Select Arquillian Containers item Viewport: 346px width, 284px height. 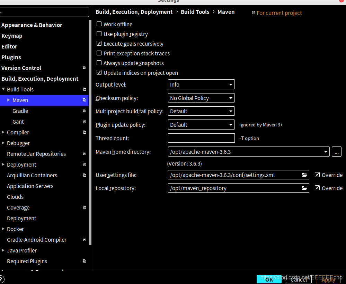point(32,176)
